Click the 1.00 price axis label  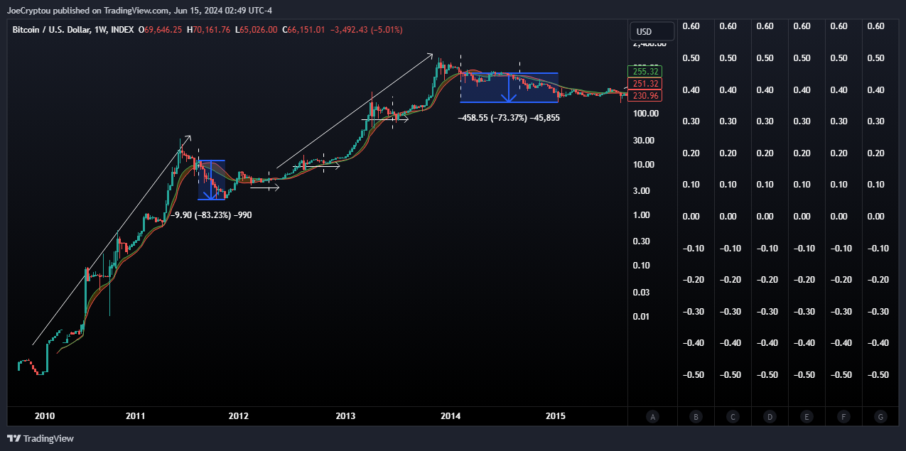(642, 215)
